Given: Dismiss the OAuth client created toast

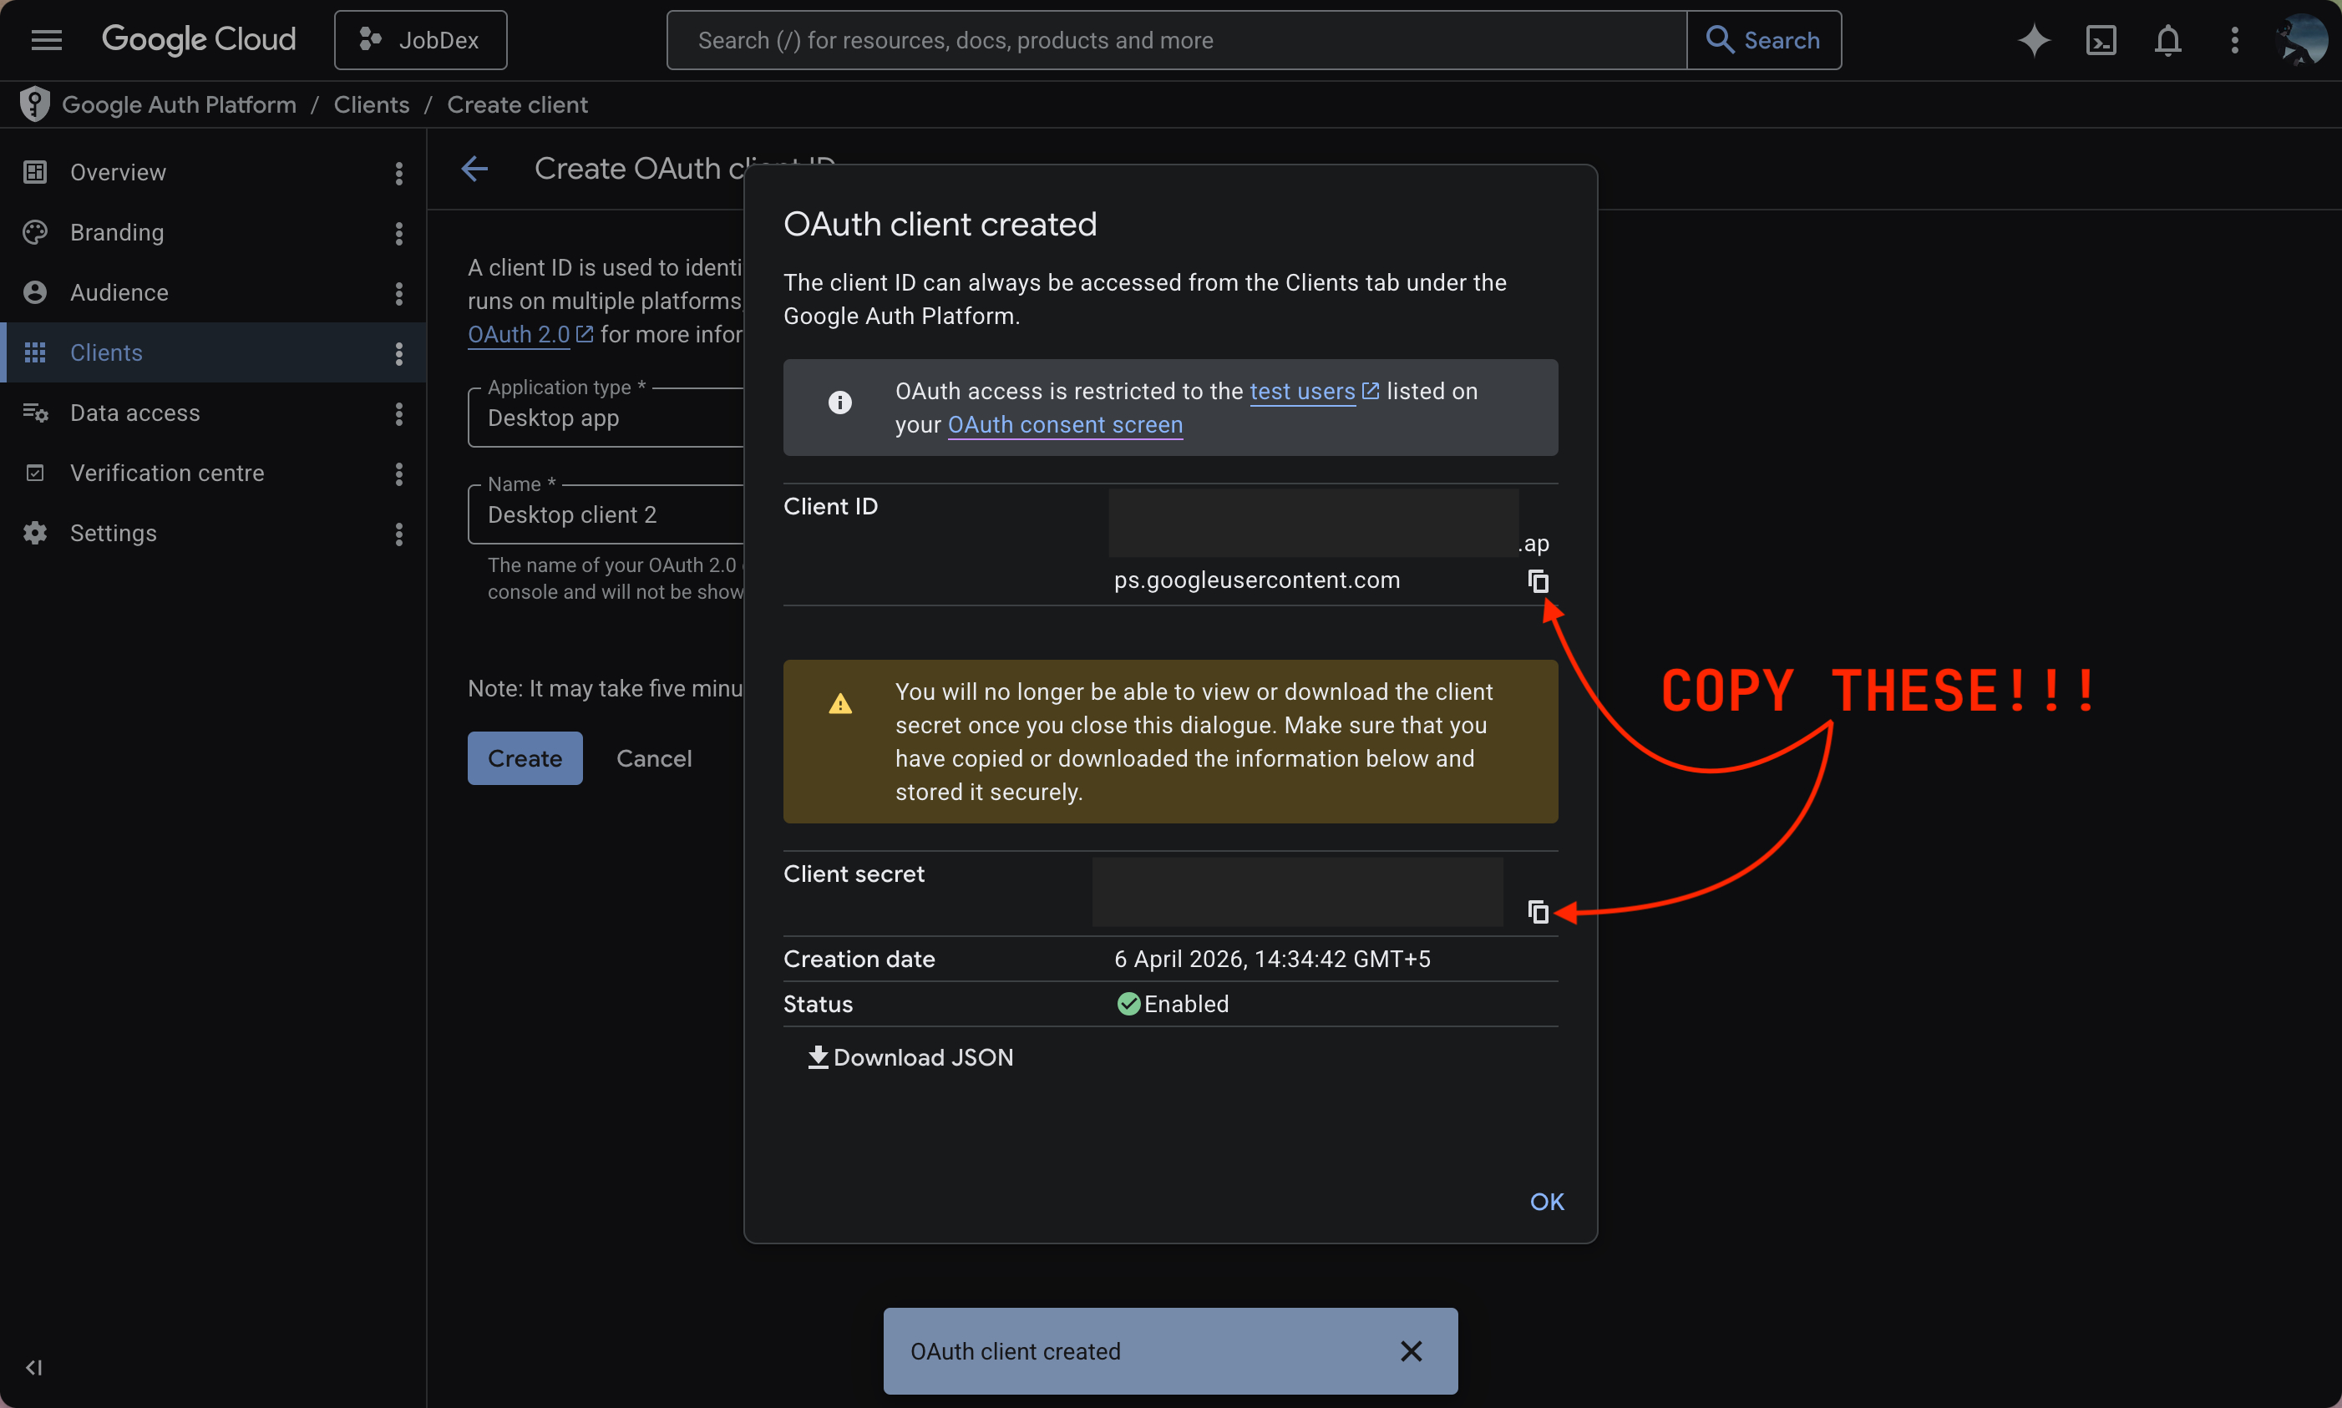Looking at the screenshot, I should (x=1411, y=1351).
